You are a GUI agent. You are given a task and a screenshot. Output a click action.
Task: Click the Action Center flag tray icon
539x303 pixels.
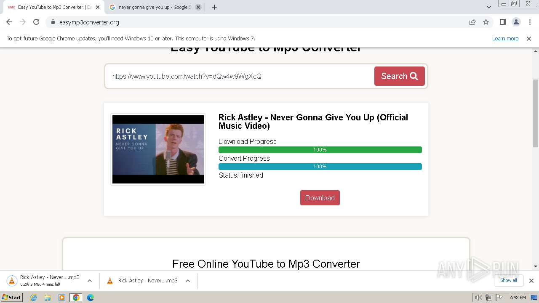point(498,298)
